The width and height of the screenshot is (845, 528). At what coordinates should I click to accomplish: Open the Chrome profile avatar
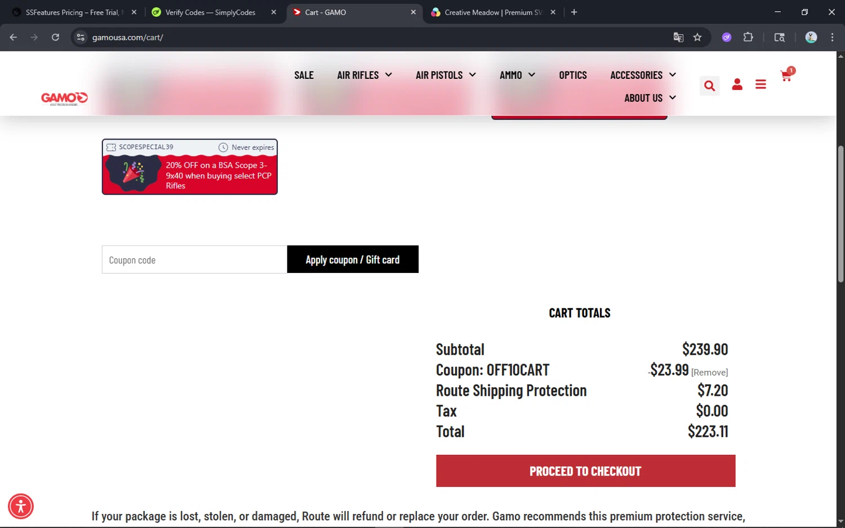coord(811,37)
